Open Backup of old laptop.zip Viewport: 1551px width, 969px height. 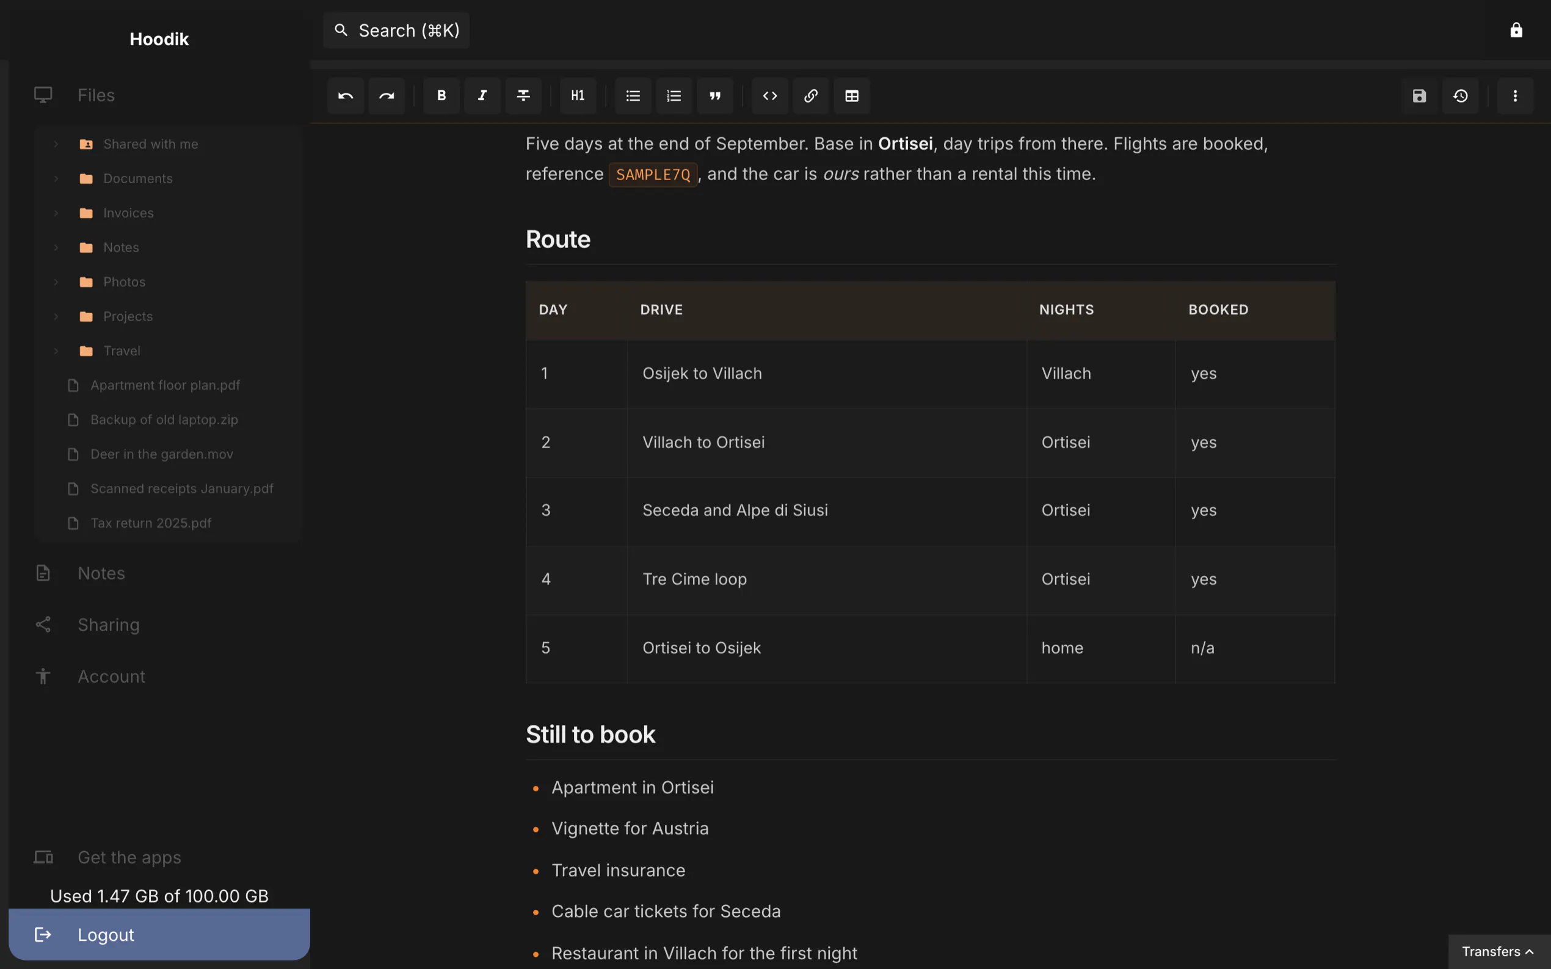click(164, 419)
